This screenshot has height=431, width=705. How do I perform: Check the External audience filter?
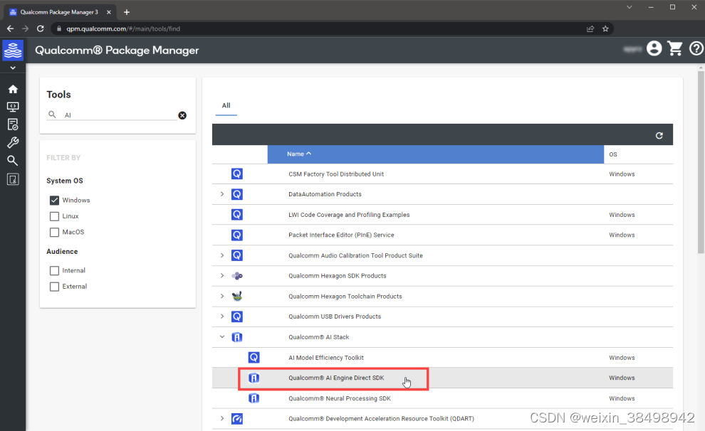[54, 286]
